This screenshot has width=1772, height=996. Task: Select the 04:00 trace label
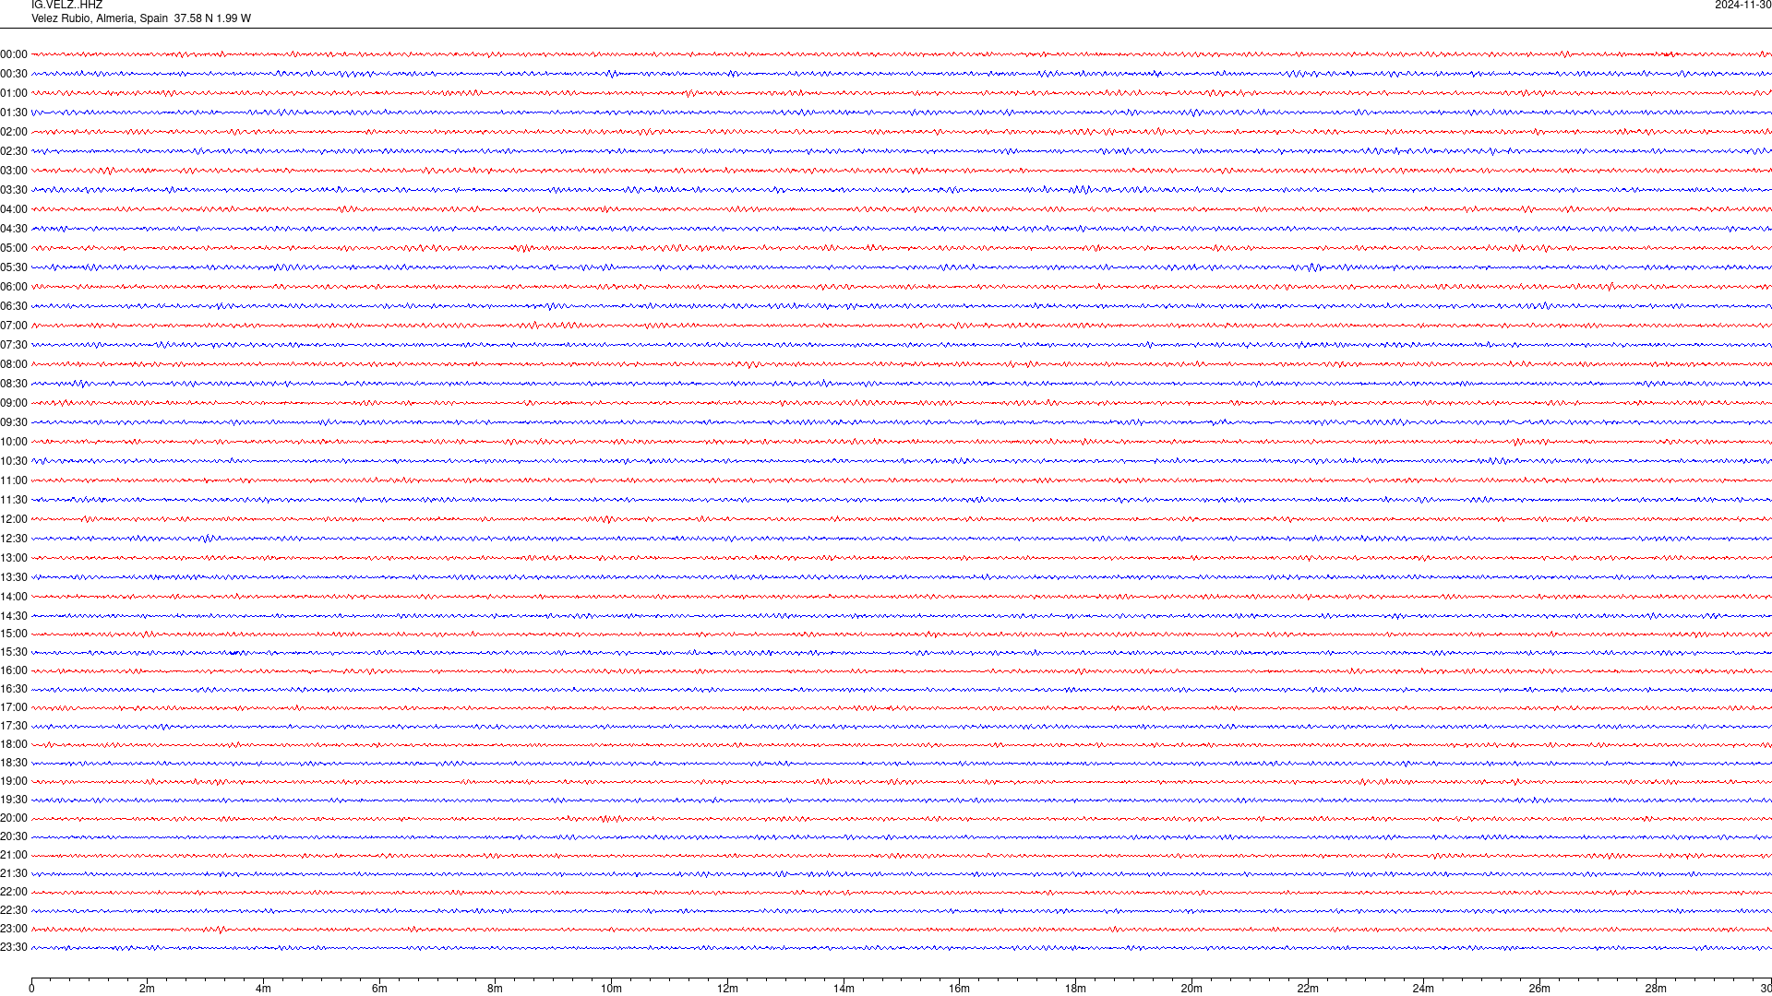pyautogui.click(x=14, y=209)
